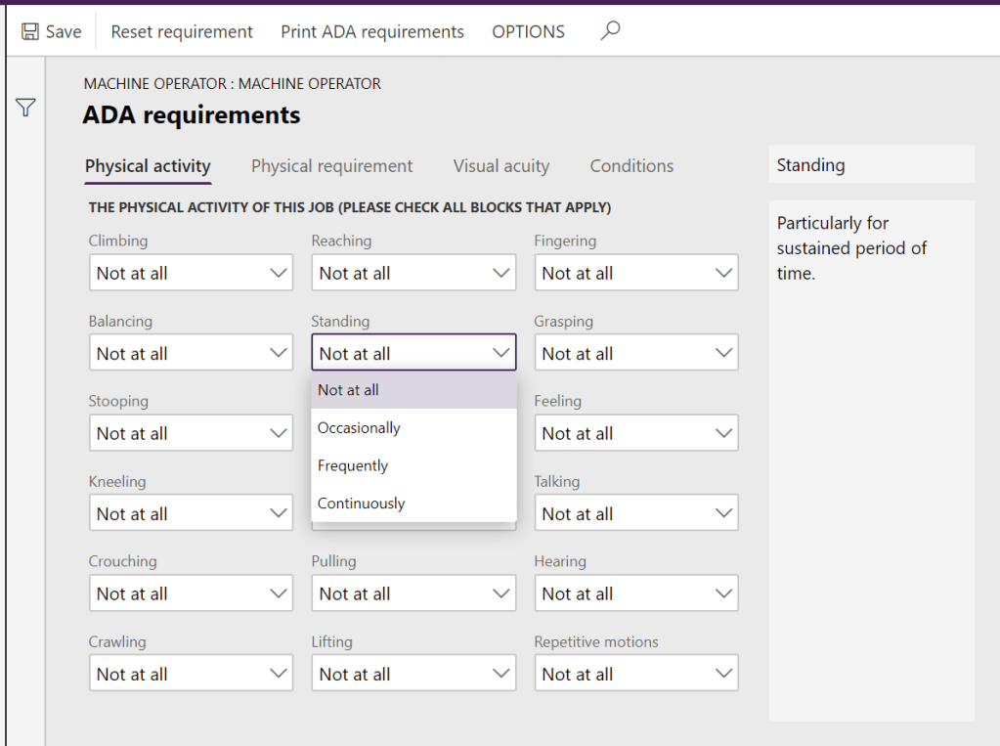Click the Save disk icon

(30, 31)
